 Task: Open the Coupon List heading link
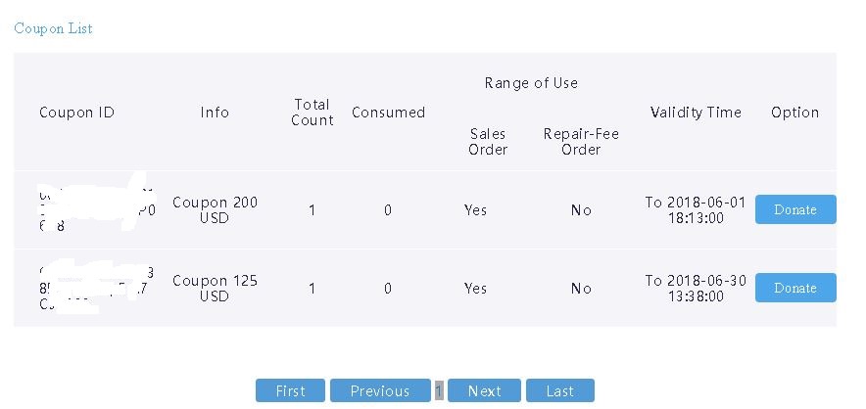53,28
